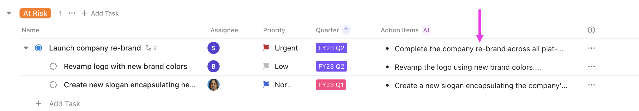Click the AI badge on Action Items column
The width and height of the screenshot is (639, 111).
(426, 30)
